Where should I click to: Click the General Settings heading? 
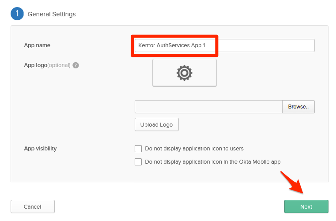coord(52,14)
